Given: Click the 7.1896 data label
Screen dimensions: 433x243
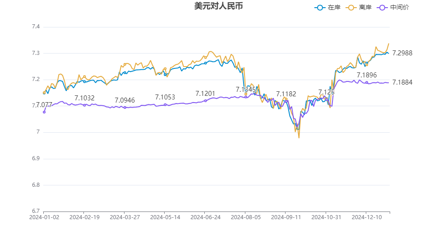Looking at the screenshot, I should coord(367,75).
